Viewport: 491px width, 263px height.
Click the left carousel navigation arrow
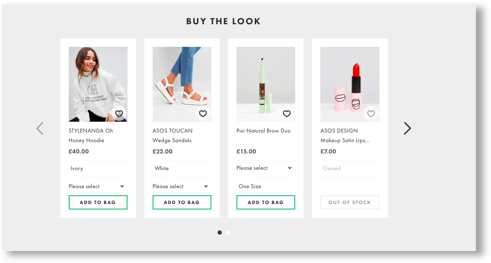coord(40,128)
